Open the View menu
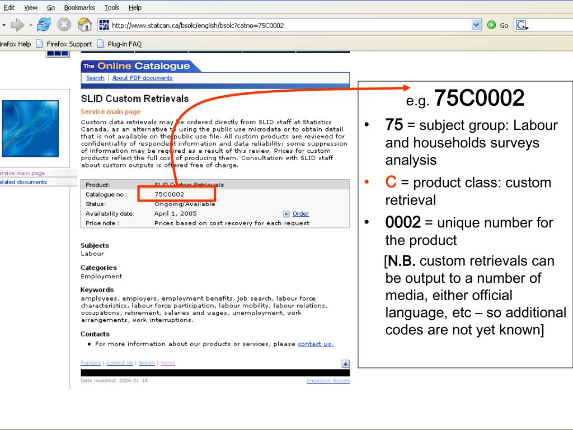The height and width of the screenshot is (430, 573). (x=31, y=8)
